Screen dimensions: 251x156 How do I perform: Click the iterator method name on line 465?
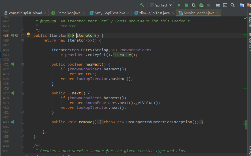click(86, 35)
